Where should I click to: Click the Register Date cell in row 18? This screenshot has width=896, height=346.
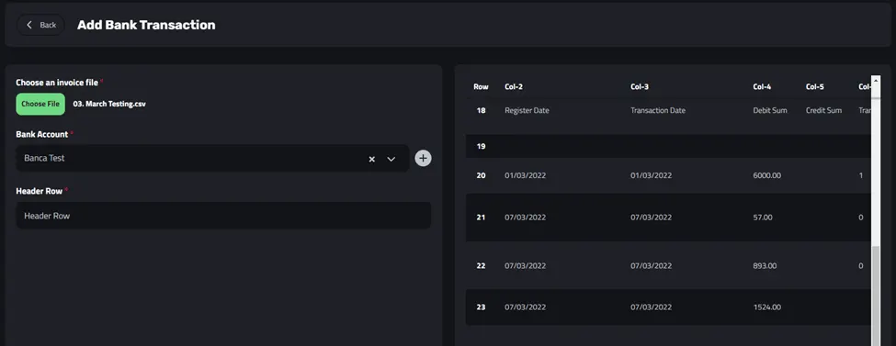pos(527,110)
